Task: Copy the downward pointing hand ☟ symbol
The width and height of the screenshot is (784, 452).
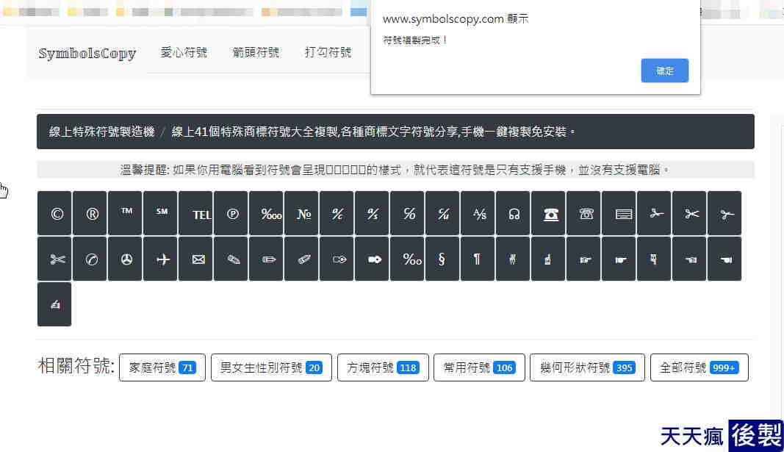Action: [654, 259]
